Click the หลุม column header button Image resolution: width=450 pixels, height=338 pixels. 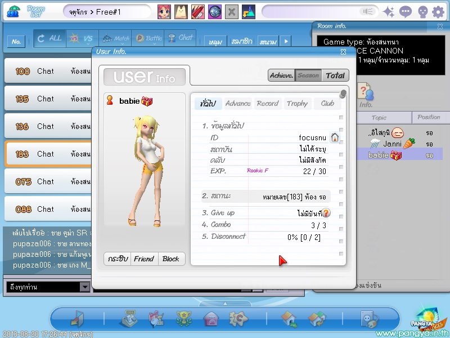pos(215,42)
